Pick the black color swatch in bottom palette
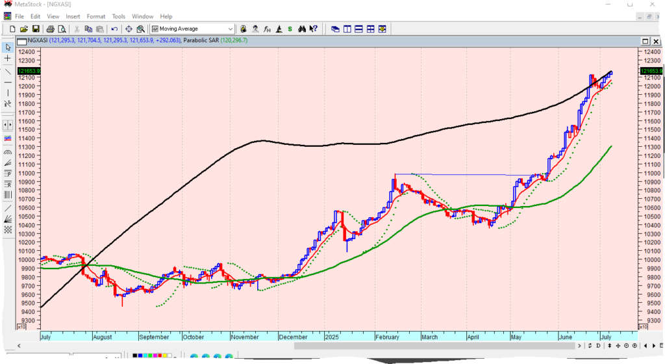The width and height of the screenshot is (665, 364). [136, 356]
